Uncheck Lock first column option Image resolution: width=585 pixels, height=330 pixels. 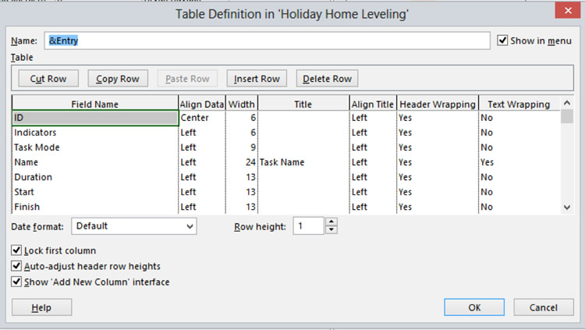click(x=17, y=250)
